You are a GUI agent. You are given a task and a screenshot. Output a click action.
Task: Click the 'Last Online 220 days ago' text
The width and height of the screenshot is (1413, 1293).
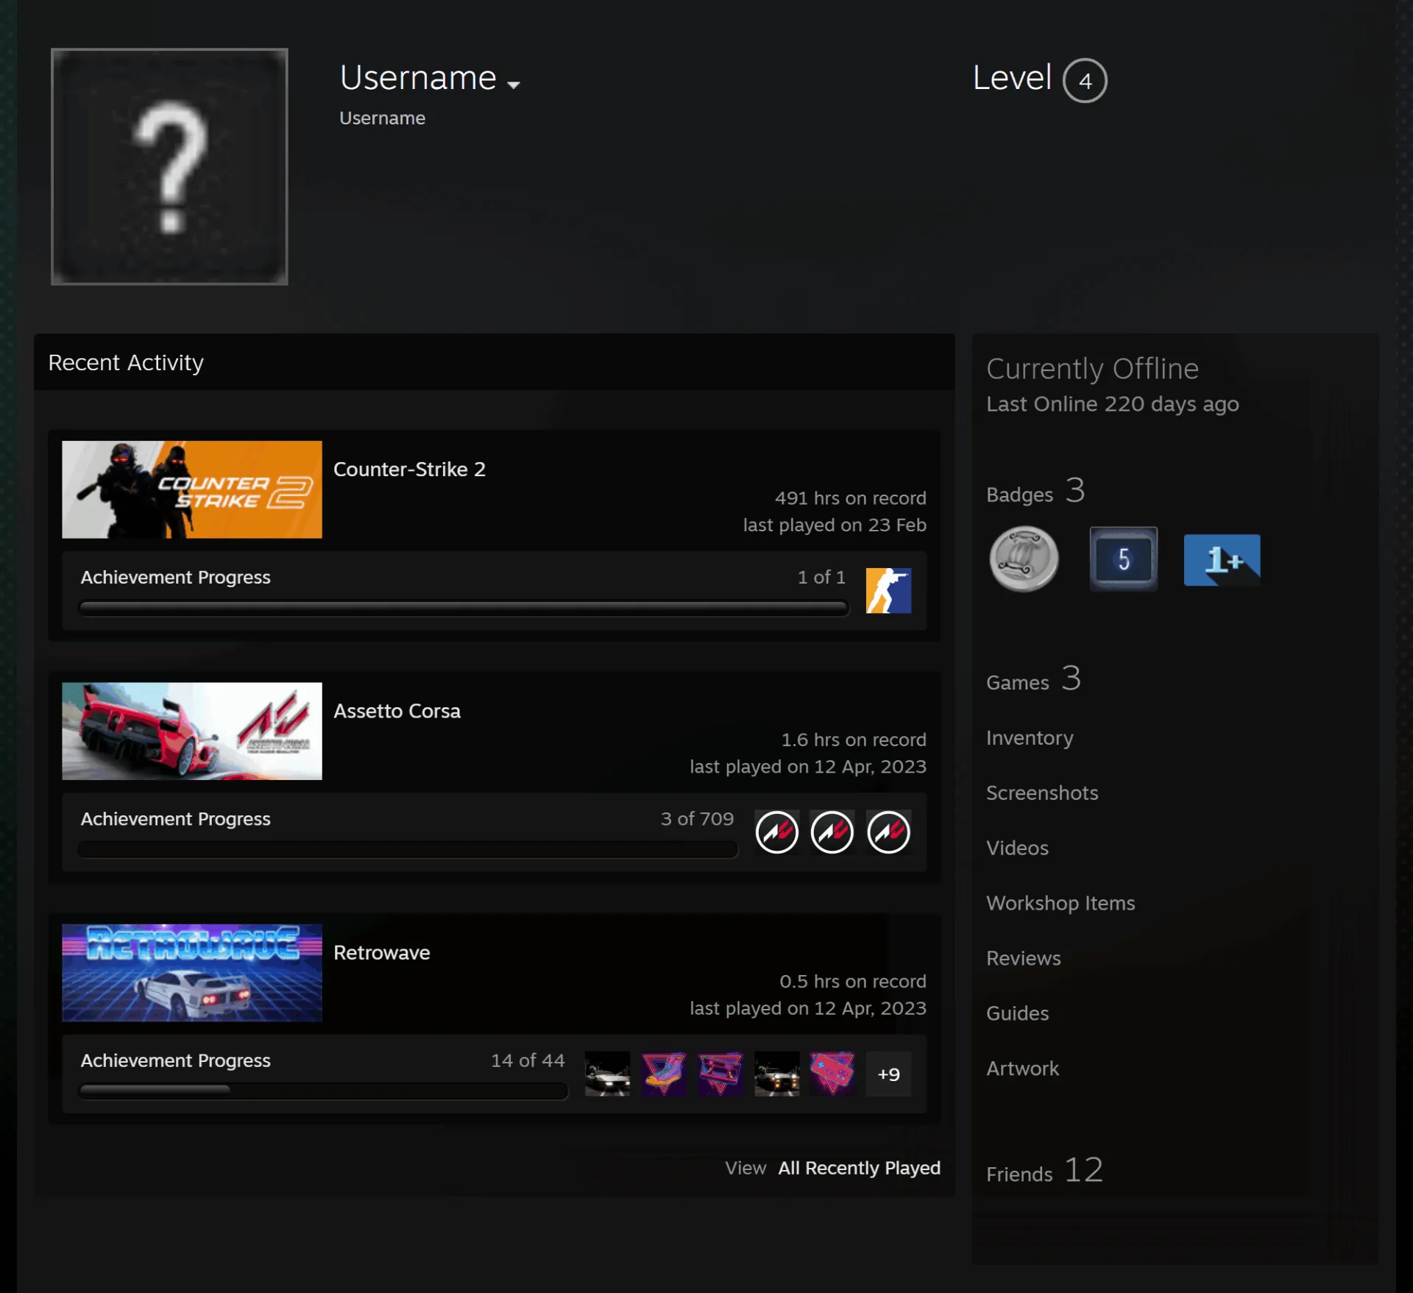pos(1112,404)
